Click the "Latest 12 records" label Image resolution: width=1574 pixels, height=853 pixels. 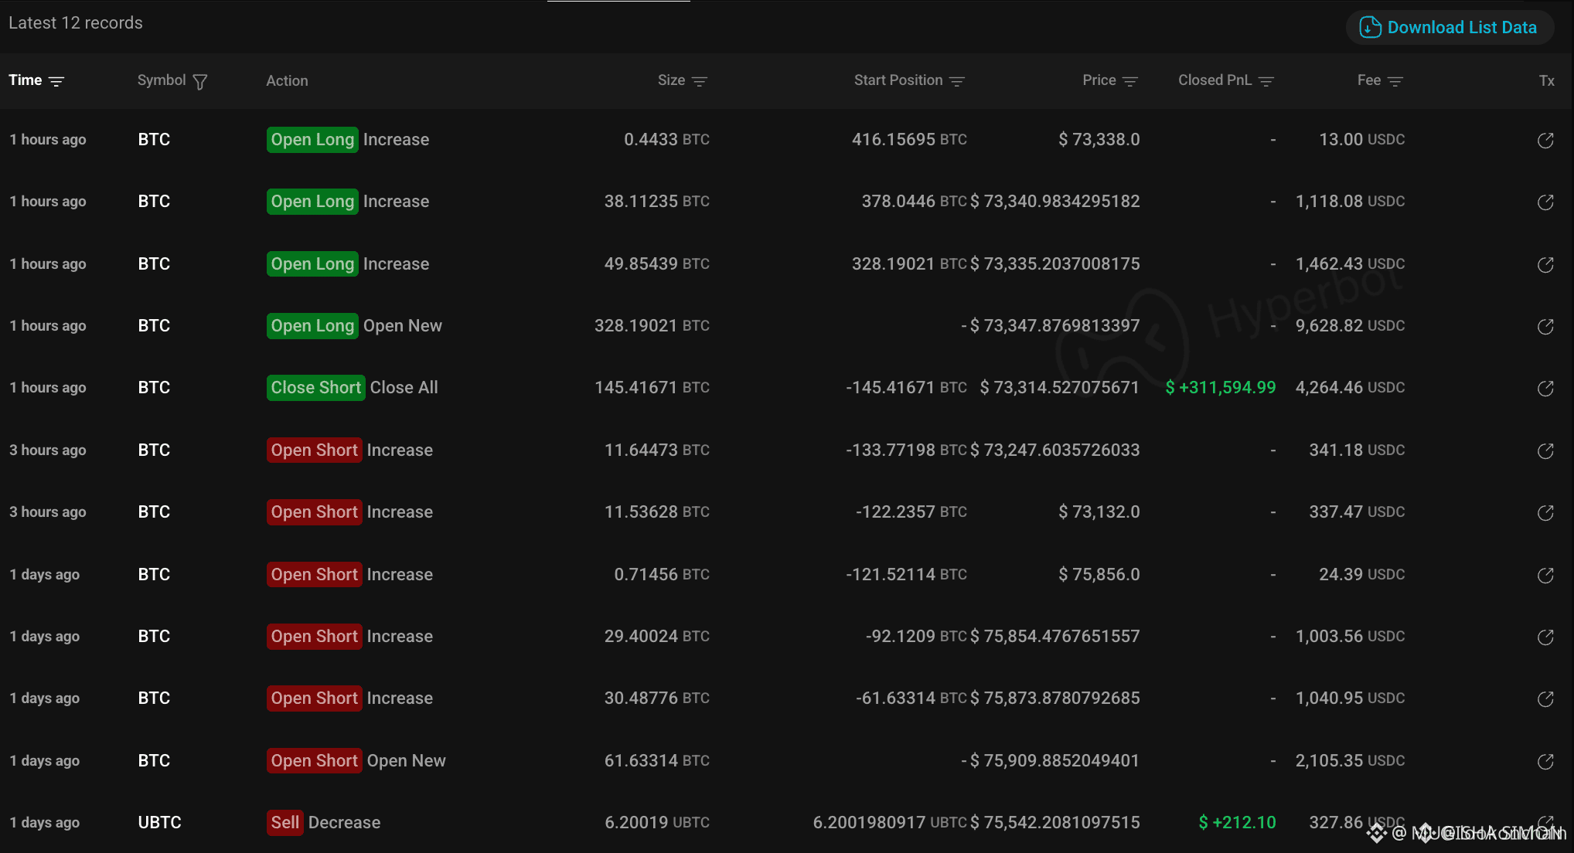pyautogui.click(x=76, y=23)
